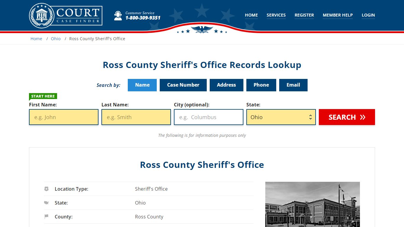Screen dimensions: 404x227
Task: Click the Court Case Finder logo
Action: tap(66, 15)
